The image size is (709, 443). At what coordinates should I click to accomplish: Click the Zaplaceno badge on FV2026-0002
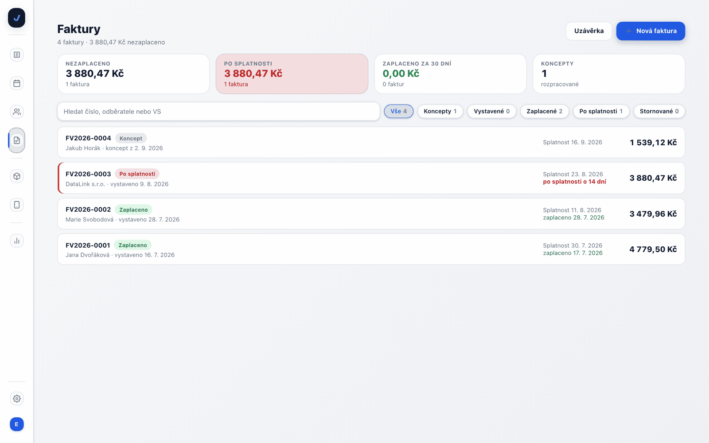(x=133, y=210)
